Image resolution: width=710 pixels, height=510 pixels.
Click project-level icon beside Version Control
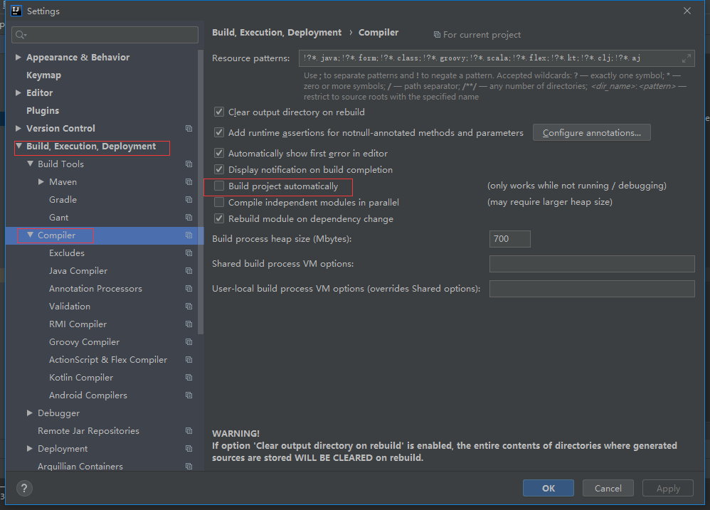tap(189, 129)
